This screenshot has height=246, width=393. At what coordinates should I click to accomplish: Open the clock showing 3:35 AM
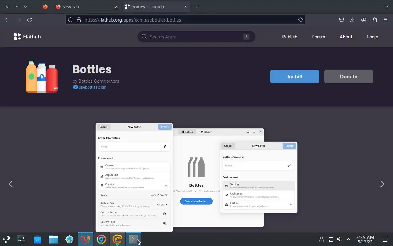click(x=365, y=239)
